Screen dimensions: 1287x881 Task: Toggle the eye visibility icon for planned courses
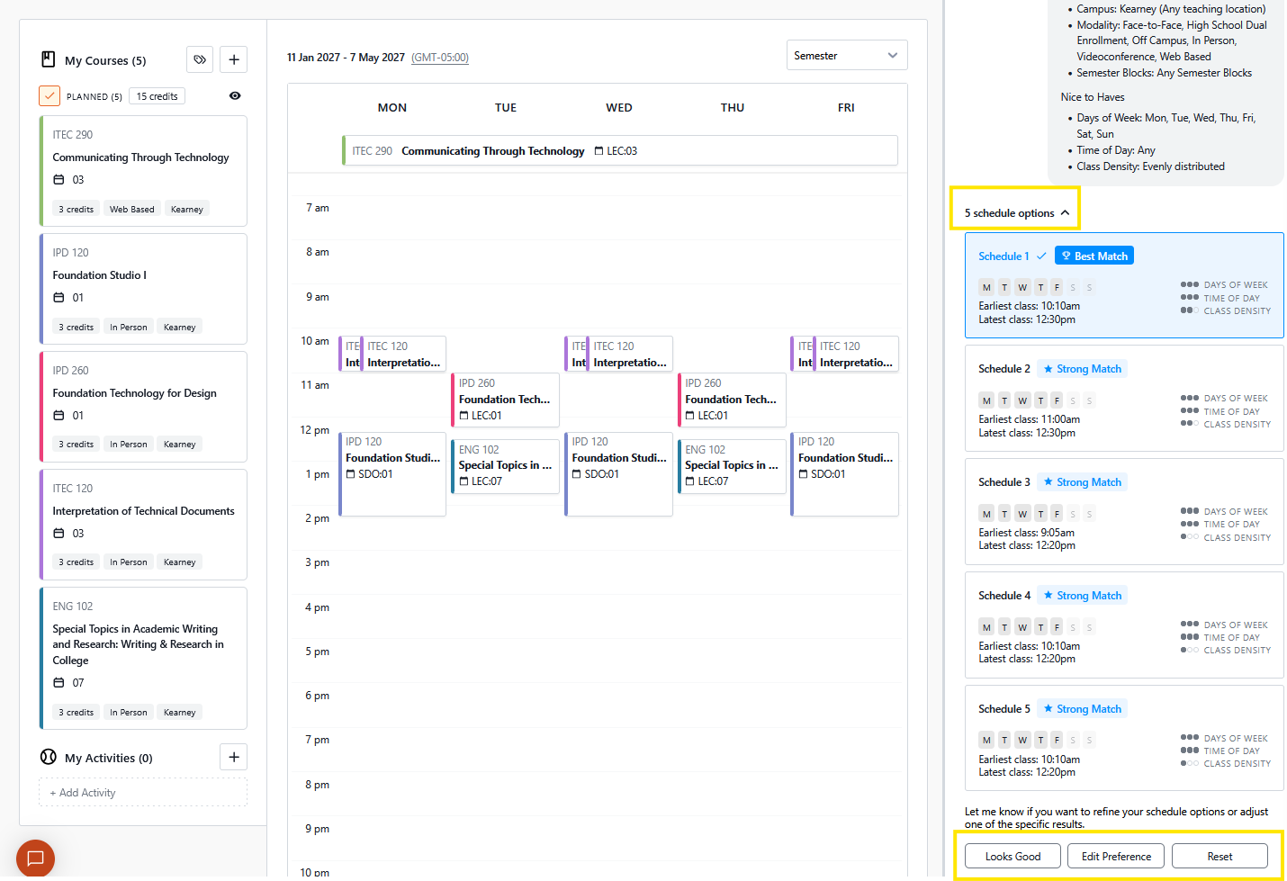pos(235,95)
